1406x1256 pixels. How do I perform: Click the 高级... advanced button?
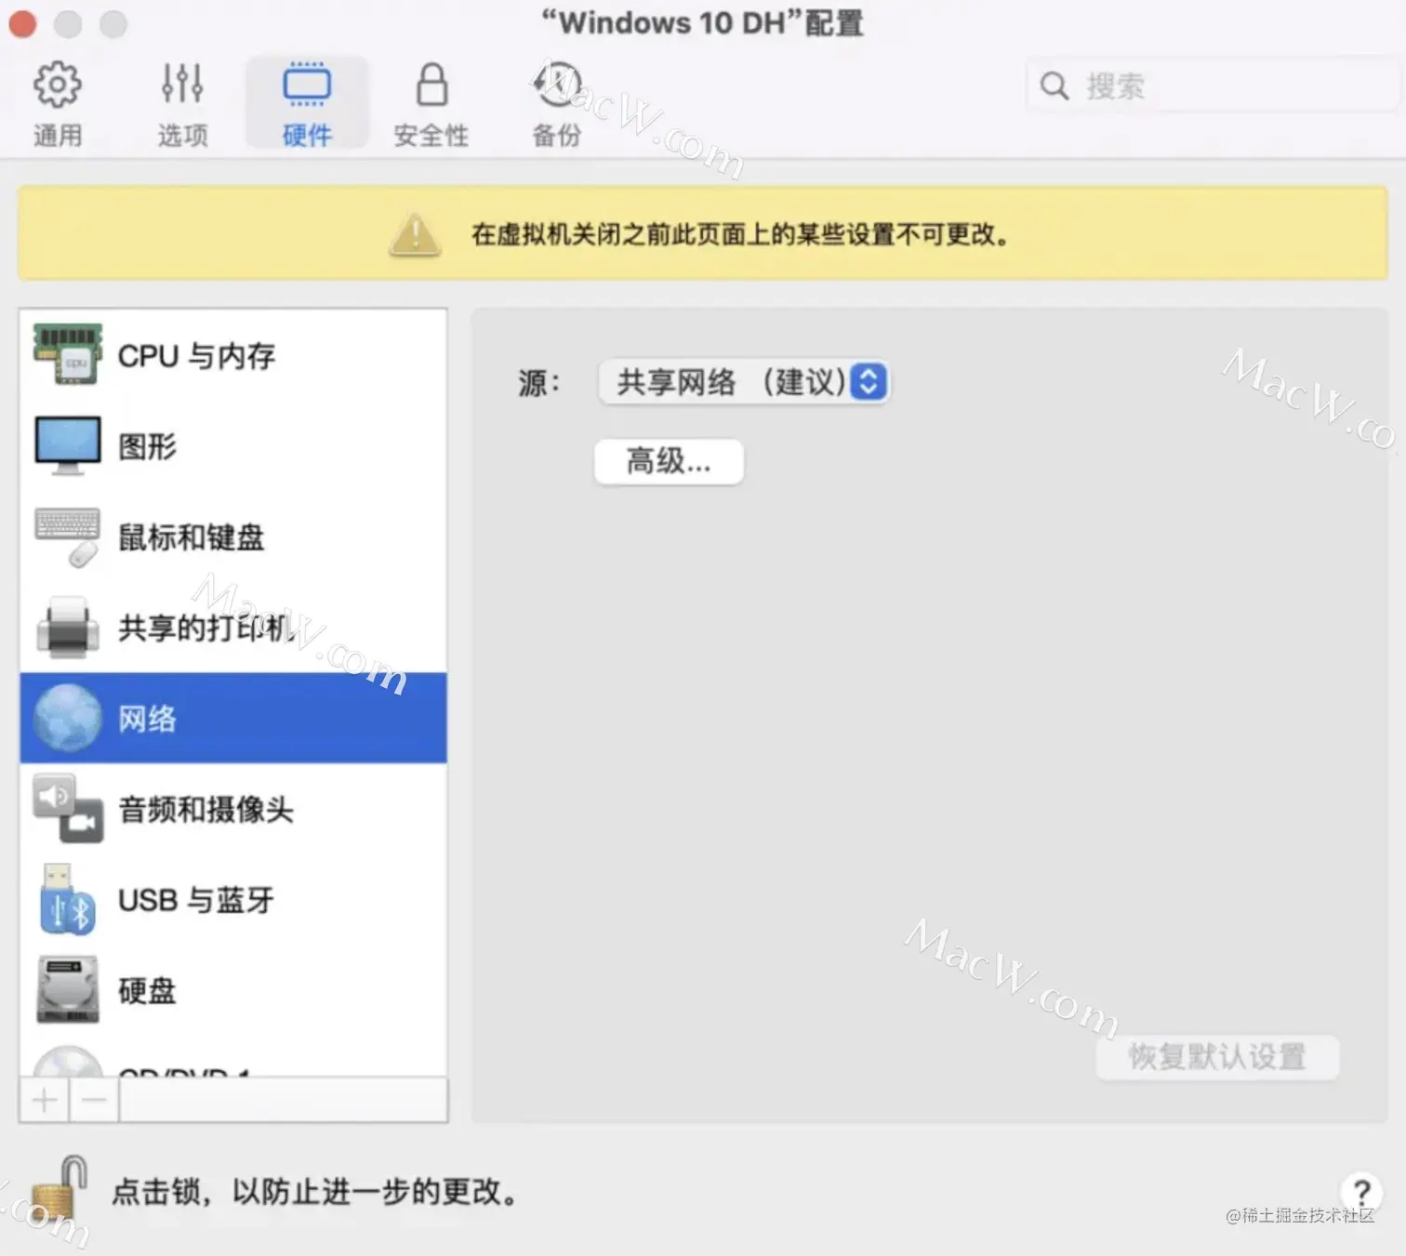tap(669, 461)
